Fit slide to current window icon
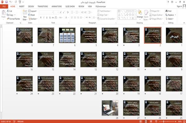 [x=184, y=121]
